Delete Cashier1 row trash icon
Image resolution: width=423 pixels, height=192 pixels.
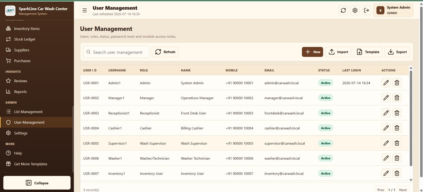point(397,128)
